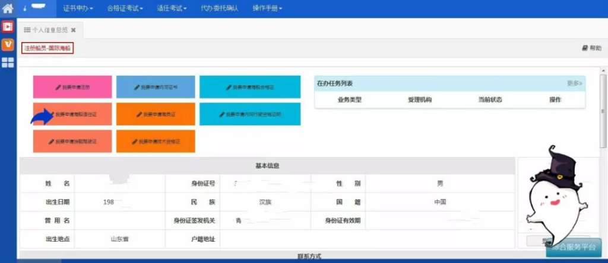This screenshot has height=263, width=608.
Task: Click 注册船员-国际海船 label
Action: [47, 49]
